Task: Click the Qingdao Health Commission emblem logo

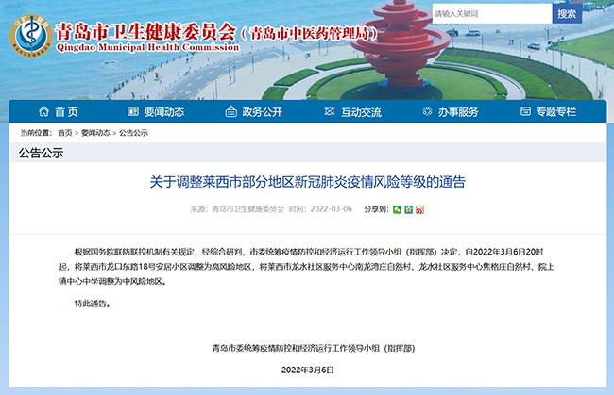Action: [30, 35]
